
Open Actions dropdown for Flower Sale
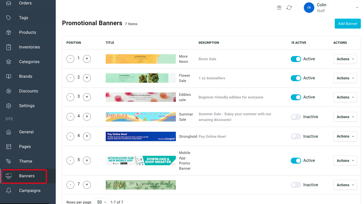click(345, 78)
